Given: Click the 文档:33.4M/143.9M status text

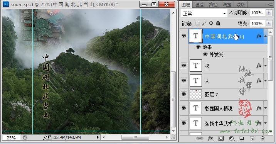Looking at the screenshot, I should coord(62,137).
